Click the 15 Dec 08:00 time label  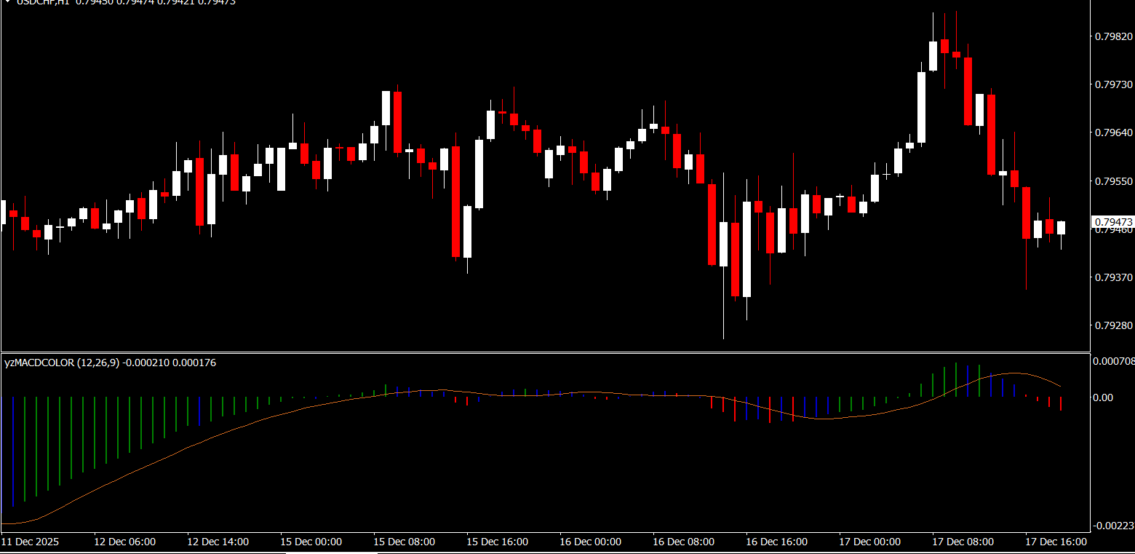click(404, 542)
